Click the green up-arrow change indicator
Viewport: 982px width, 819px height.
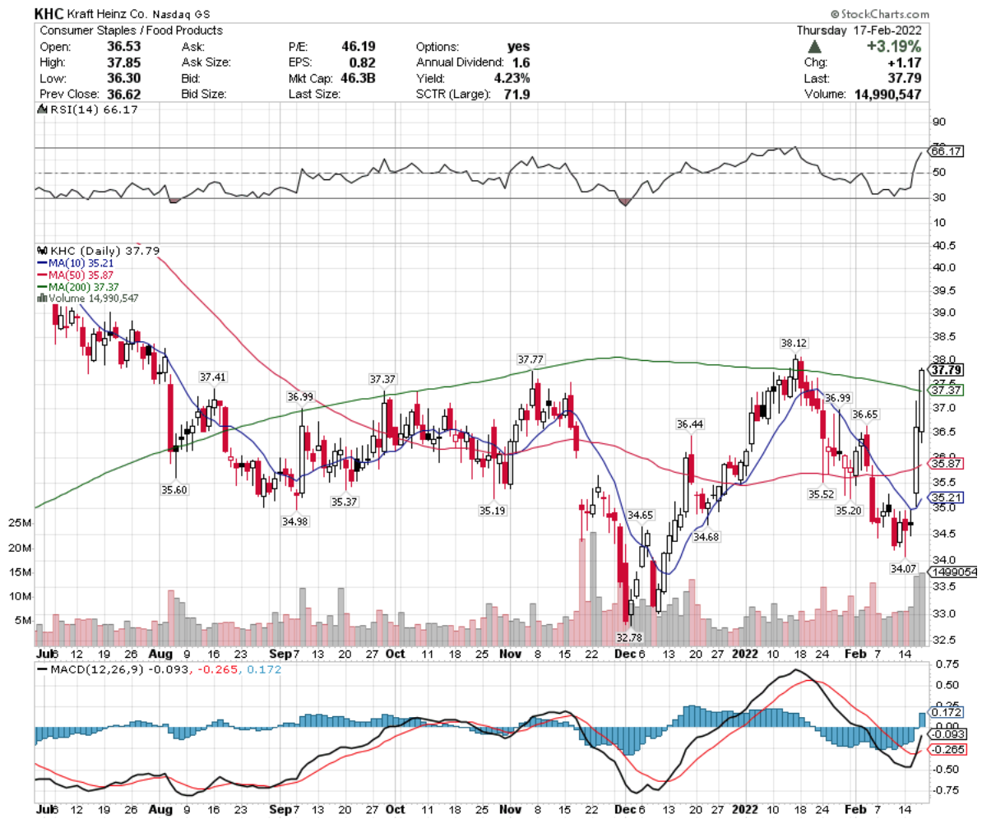pyautogui.click(x=814, y=46)
